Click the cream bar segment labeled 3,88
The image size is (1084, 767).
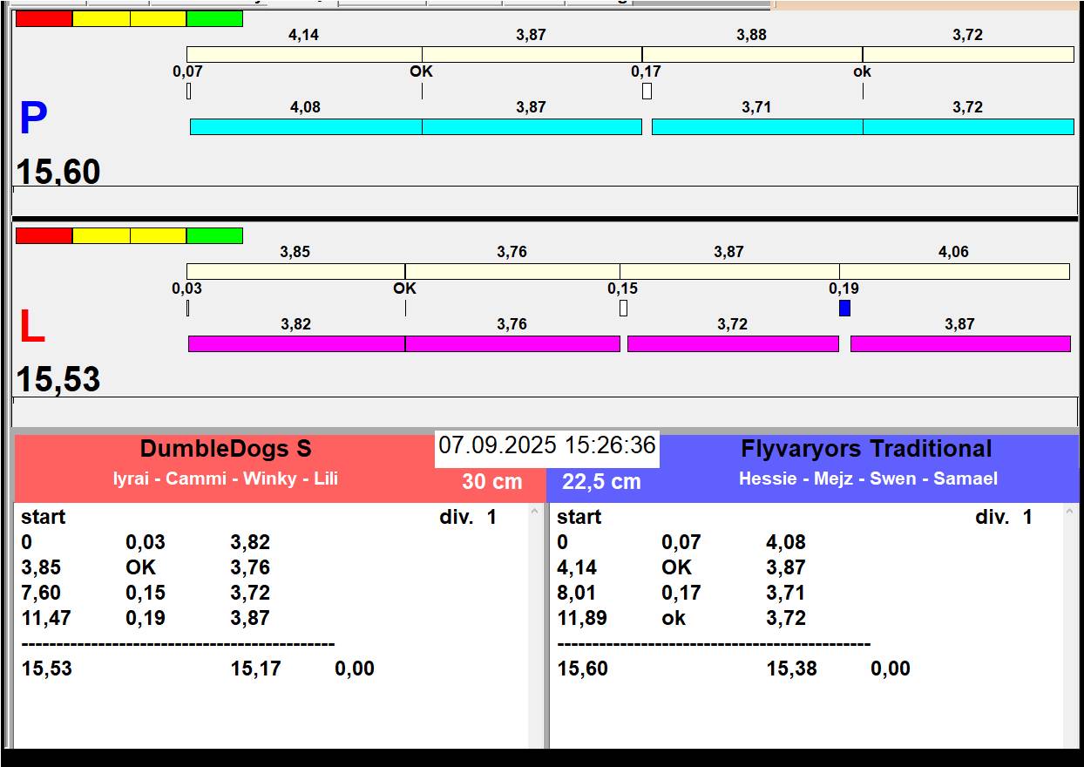(x=752, y=54)
